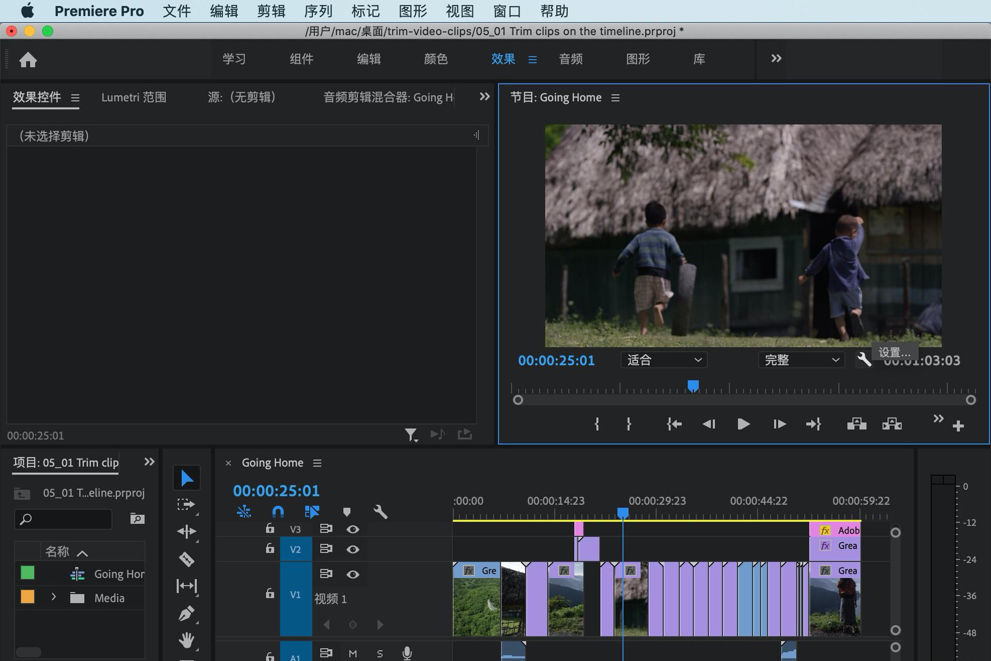Screen dimensions: 991x661
Task: Toggle nest sequence insert mode
Action: pyautogui.click(x=244, y=512)
